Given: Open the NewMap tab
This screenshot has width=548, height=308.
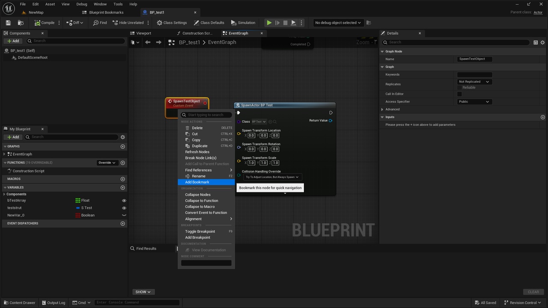Looking at the screenshot, I should click(x=36, y=12).
